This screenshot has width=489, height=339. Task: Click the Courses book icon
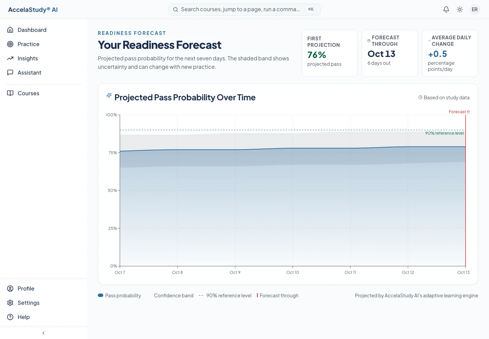point(10,93)
